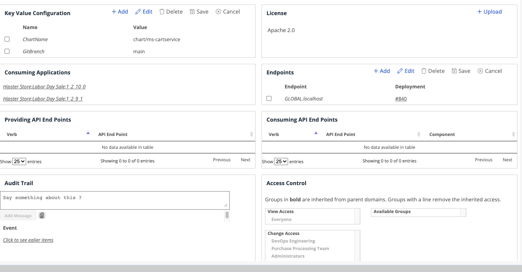Open entries dropdown in Providing API End Points
This screenshot has height=272, width=522.
pyautogui.click(x=19, y=161)
